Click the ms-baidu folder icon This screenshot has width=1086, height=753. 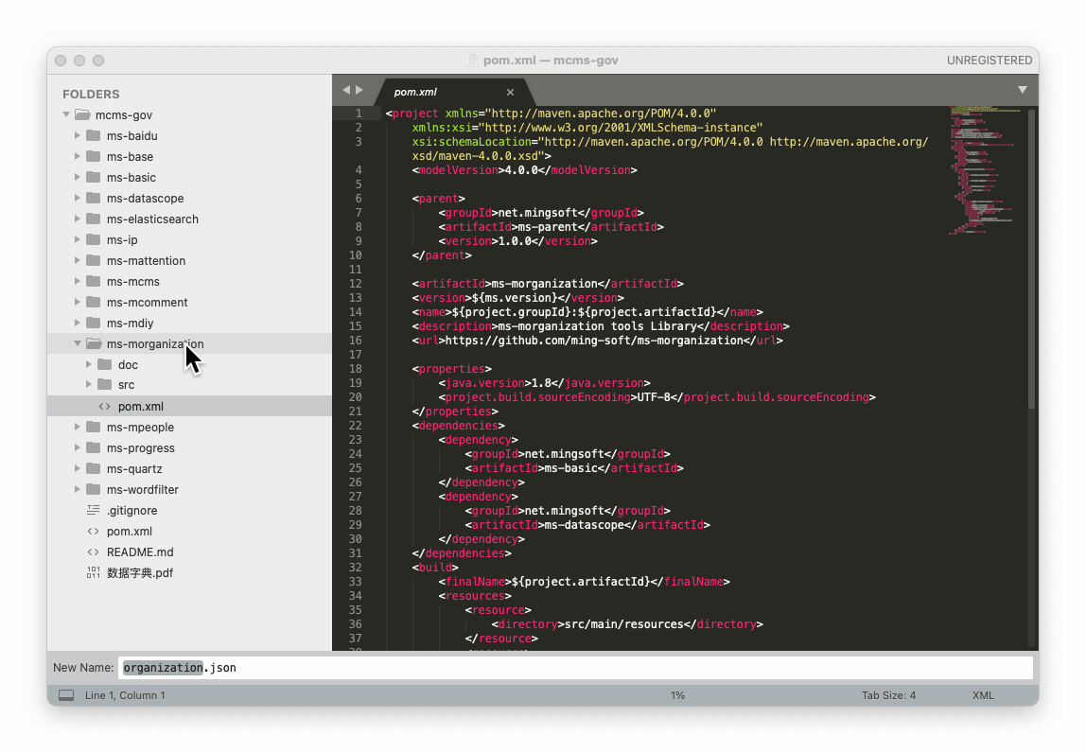93,136
